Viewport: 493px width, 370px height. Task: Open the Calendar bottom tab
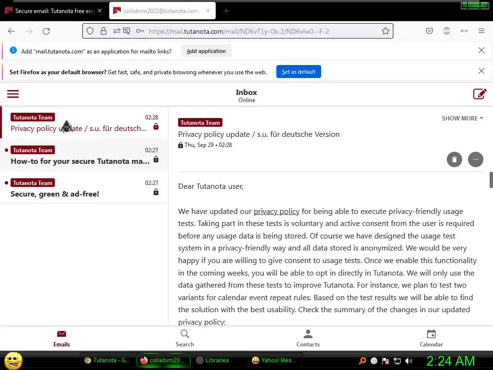click(431, 339)
